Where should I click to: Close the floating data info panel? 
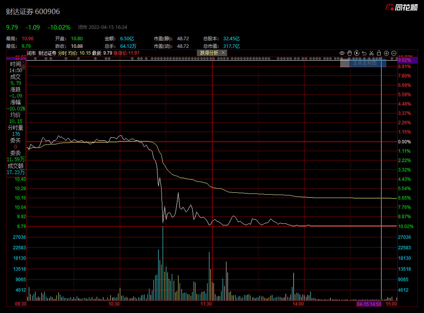pos(24,62)
